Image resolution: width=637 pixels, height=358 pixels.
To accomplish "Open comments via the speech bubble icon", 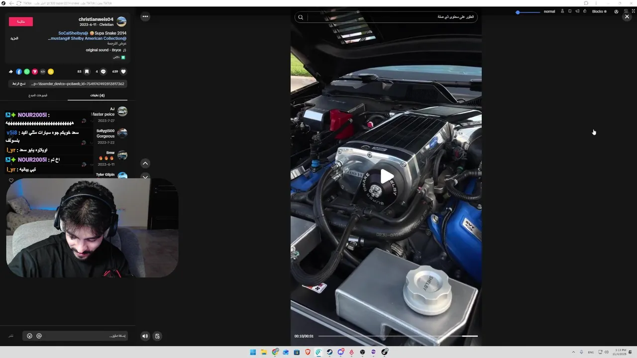I will [x=103, y=72].
